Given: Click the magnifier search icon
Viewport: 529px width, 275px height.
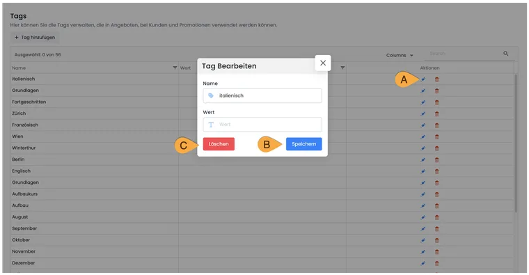Looking at the screenshot, I should click(x=506, y=54).
